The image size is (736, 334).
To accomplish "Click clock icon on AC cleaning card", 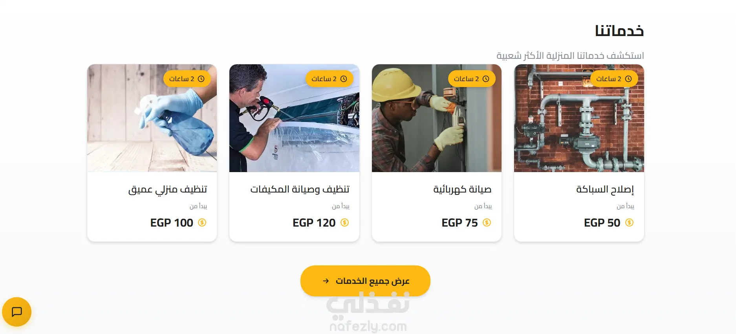I will pos(344,79).
